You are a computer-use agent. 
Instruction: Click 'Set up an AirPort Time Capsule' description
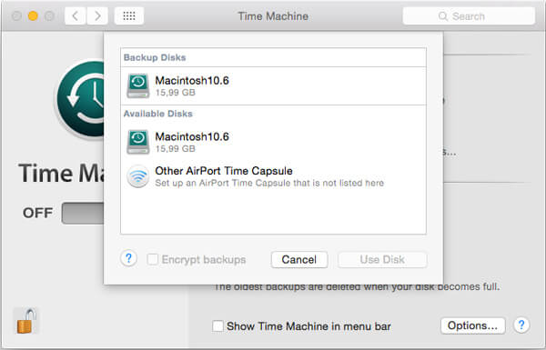pos(269,183)
